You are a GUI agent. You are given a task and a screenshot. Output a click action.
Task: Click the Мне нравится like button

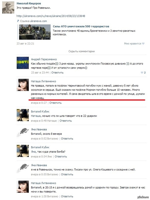(134, 43)
